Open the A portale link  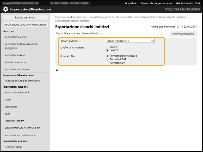[131, 3]
